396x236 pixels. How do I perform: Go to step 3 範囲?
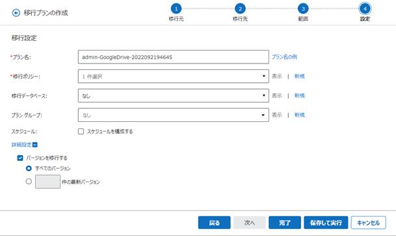[x=303, y=9]
